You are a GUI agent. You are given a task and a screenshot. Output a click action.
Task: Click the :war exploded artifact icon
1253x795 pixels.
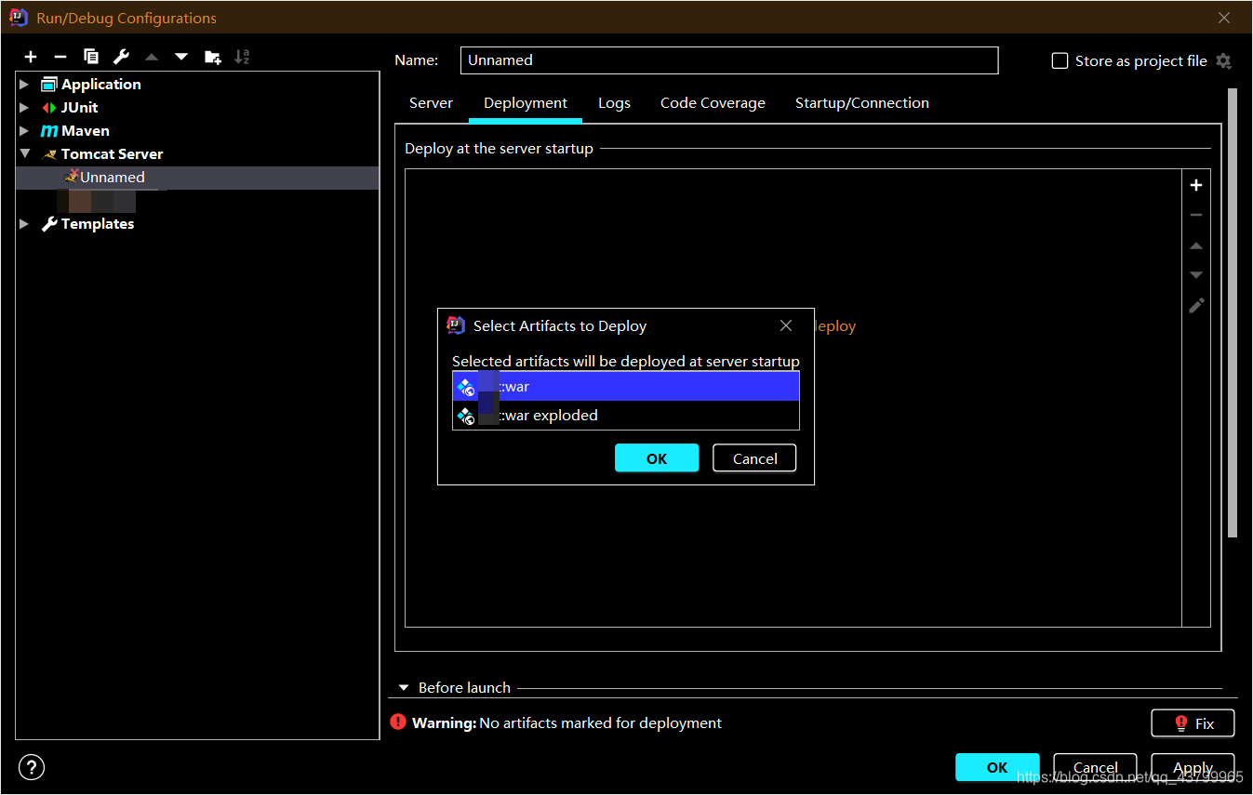466,416
